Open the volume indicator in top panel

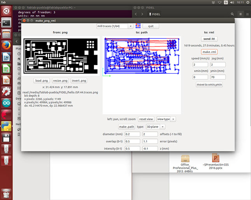tap(232, 2)
